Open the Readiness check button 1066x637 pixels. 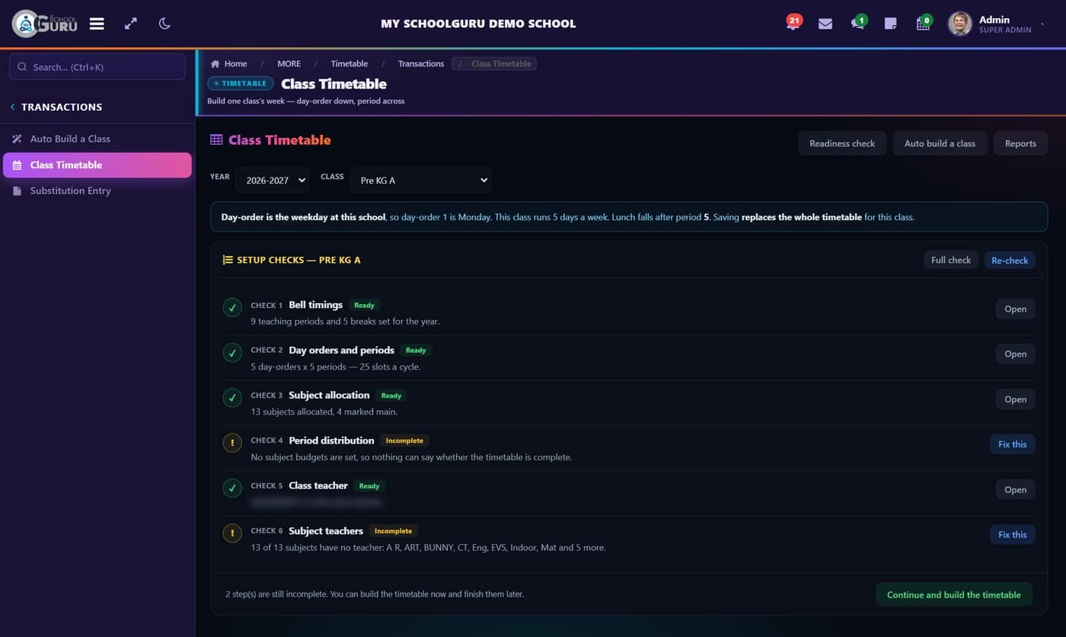click(x=842, y=143)
